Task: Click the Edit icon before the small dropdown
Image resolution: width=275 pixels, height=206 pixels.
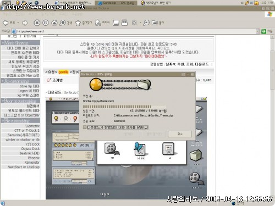Action: (134, 23)
